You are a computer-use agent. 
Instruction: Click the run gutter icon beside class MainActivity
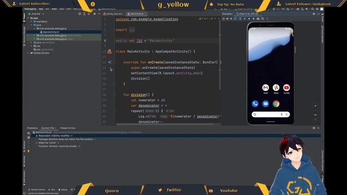point(110,51)
